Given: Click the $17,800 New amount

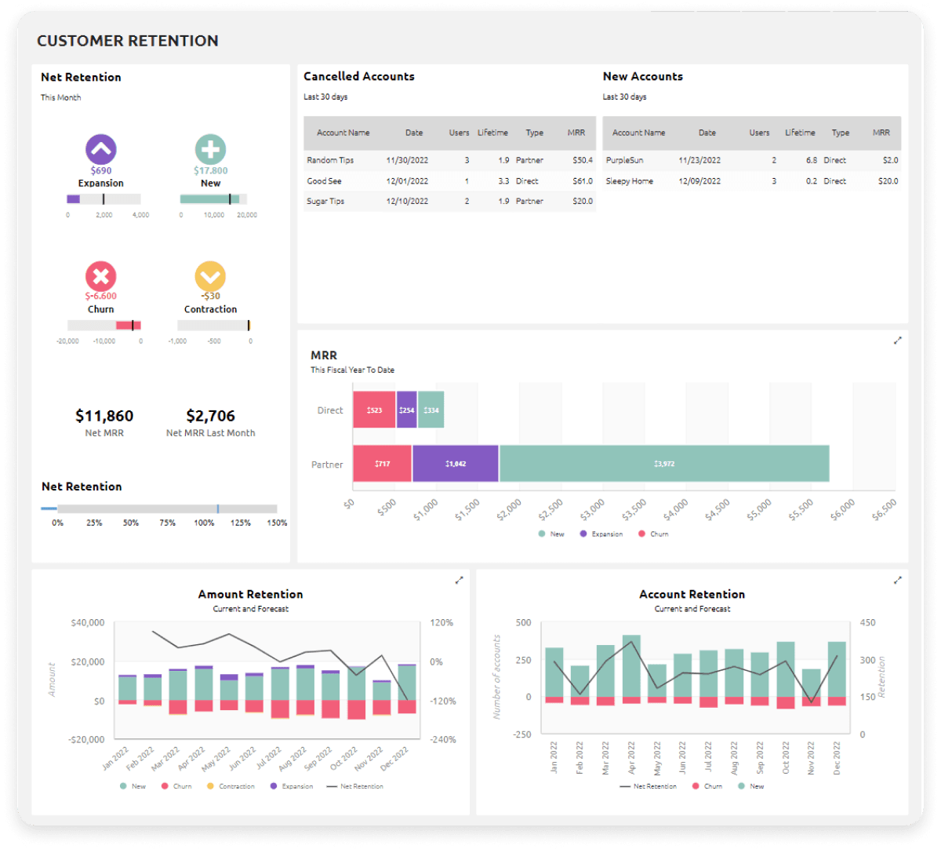Looking at the screenshot, I should [x=210, y=170].
